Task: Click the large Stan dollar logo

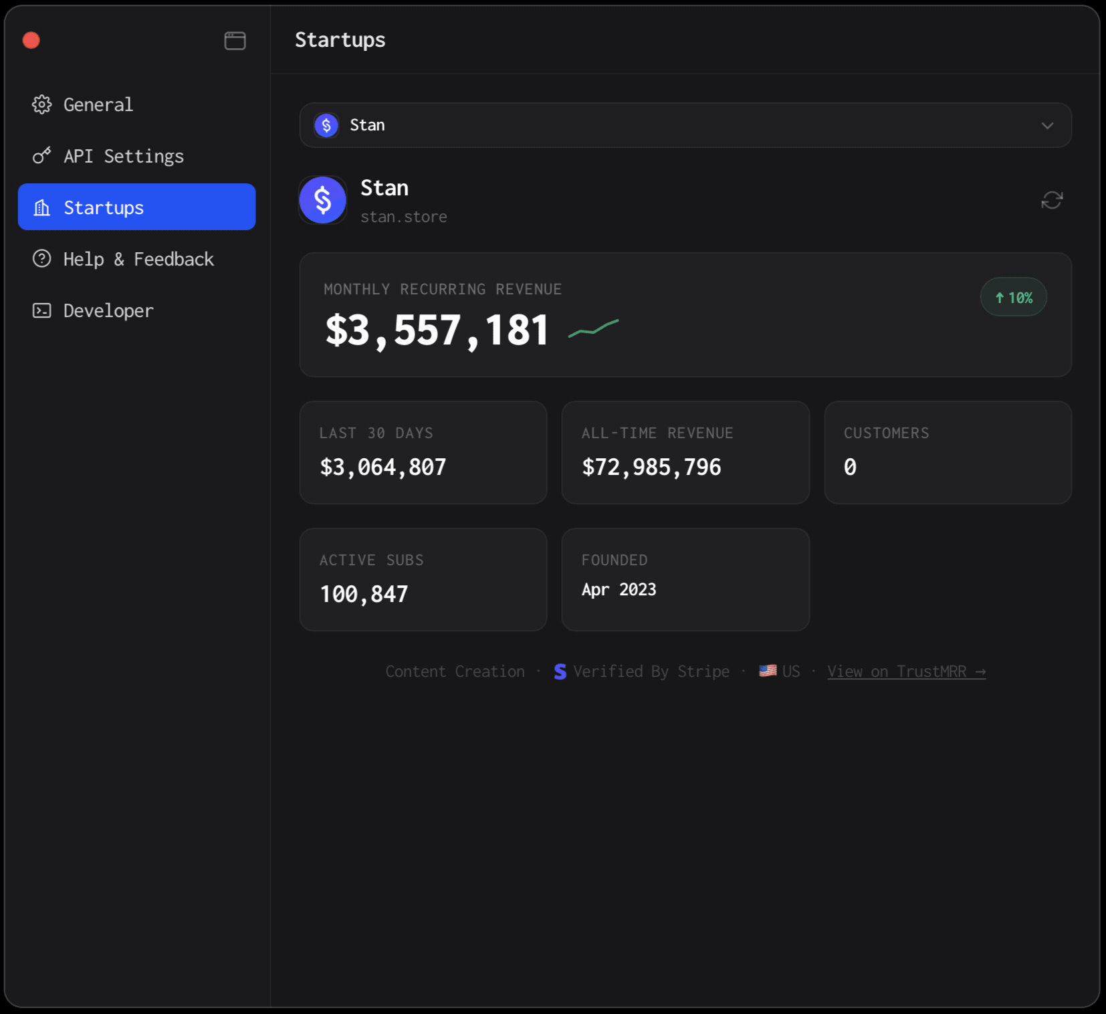Action: 323,200
